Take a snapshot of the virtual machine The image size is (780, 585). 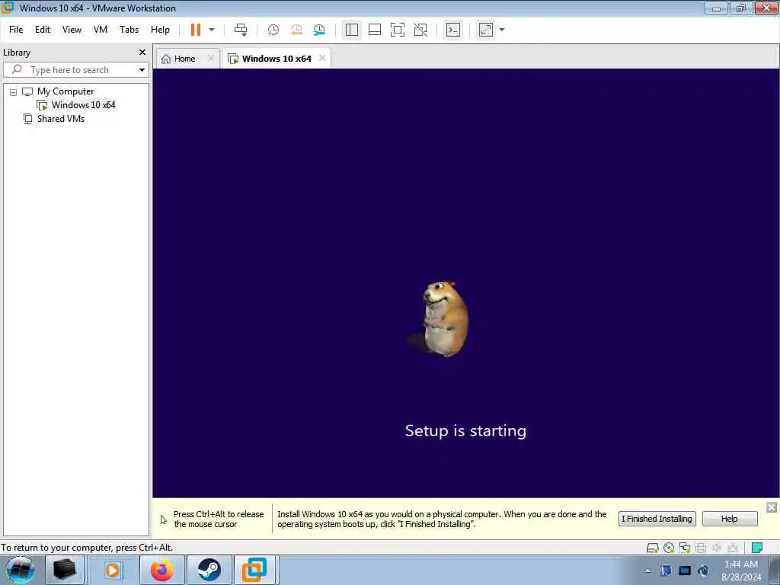point(273,30)
